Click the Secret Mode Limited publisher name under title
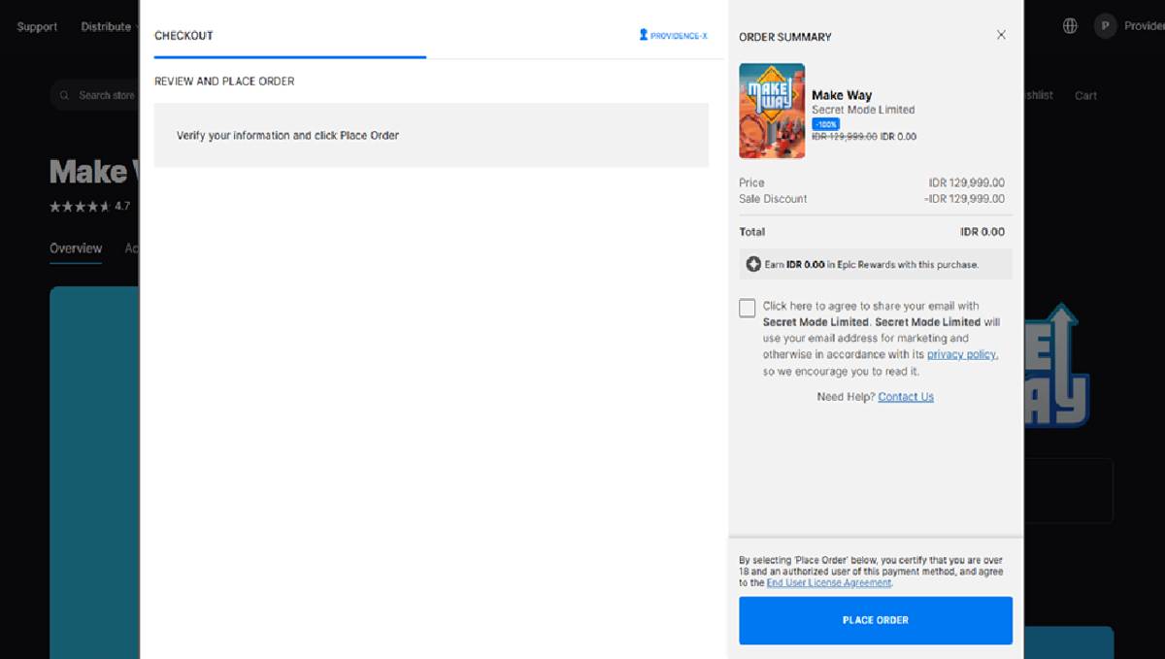This screenshot has height=659, width=1165. point(863,110)
